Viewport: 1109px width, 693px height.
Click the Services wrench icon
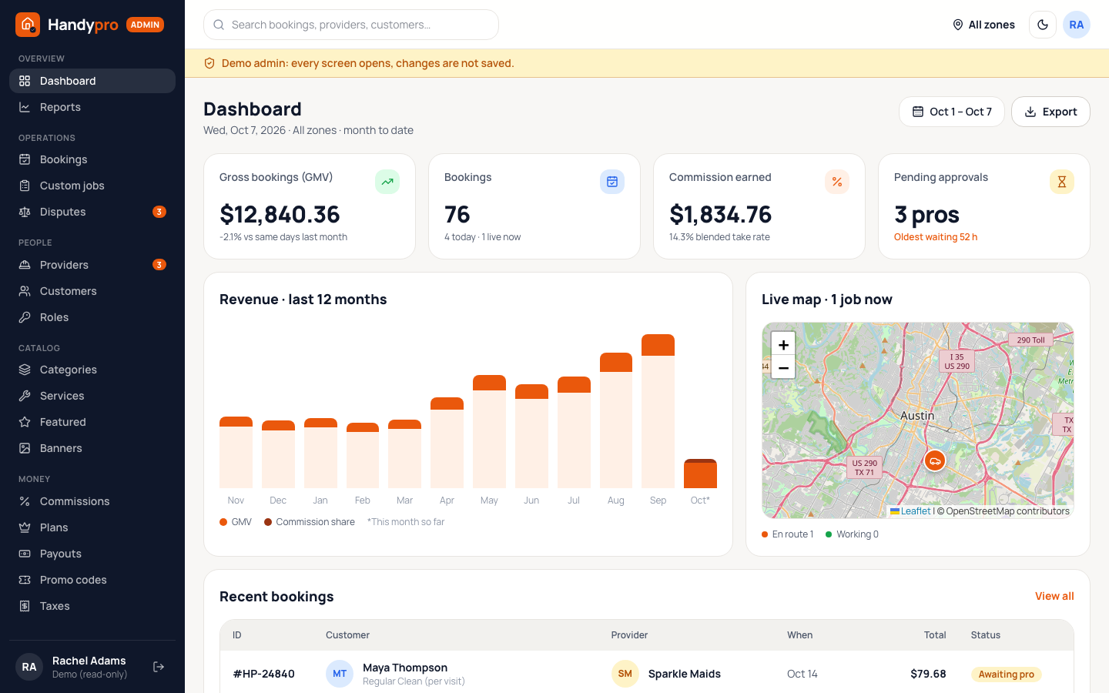click(25, 396)
